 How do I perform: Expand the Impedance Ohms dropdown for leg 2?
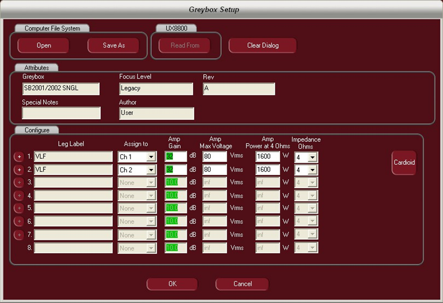[313, 170]
